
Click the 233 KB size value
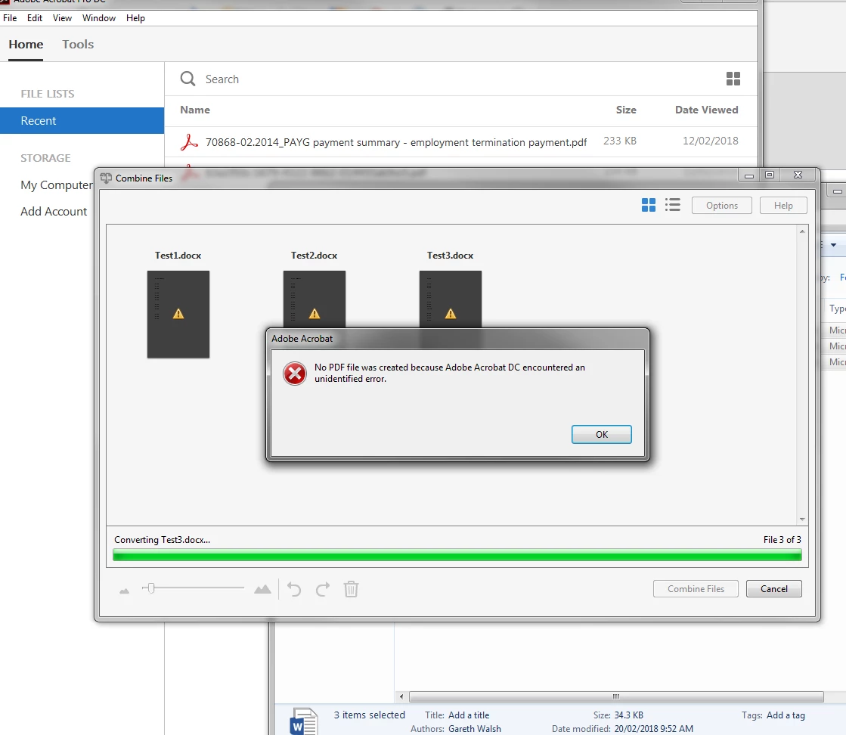click(619, 141)
